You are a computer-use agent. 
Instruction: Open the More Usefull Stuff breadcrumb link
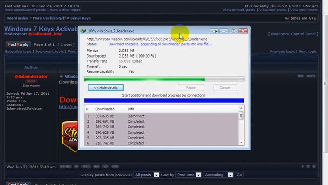coord(49,18)
